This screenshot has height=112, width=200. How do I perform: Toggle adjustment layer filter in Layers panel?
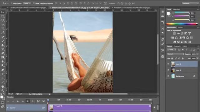tap(183, 50)
